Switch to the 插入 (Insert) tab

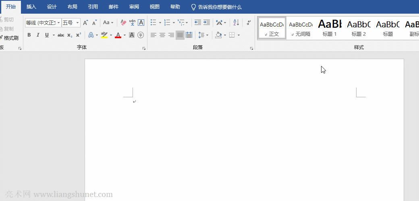click(31, 7)
